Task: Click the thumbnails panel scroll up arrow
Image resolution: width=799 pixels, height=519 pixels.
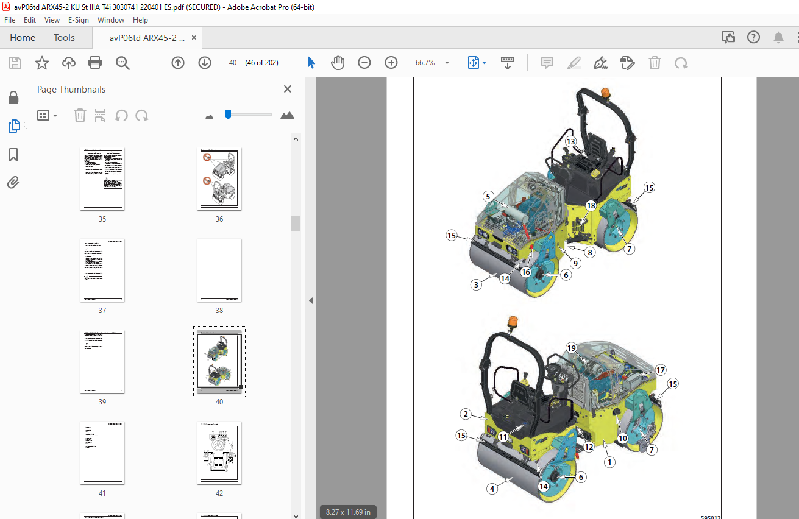Action: [x=296, y=139]
